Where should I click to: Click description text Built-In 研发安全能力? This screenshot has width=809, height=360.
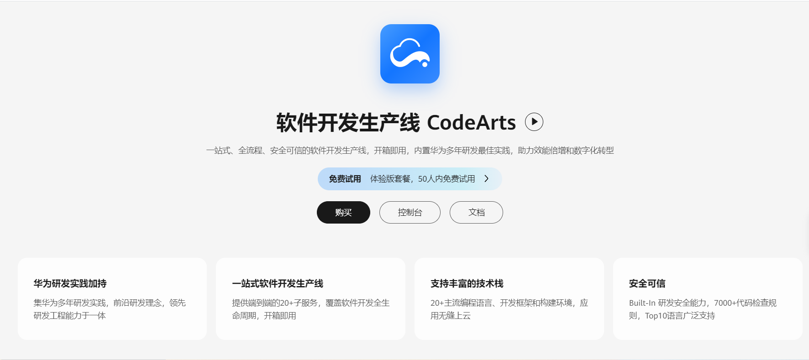pyautogui.click(x=703, y=309)
